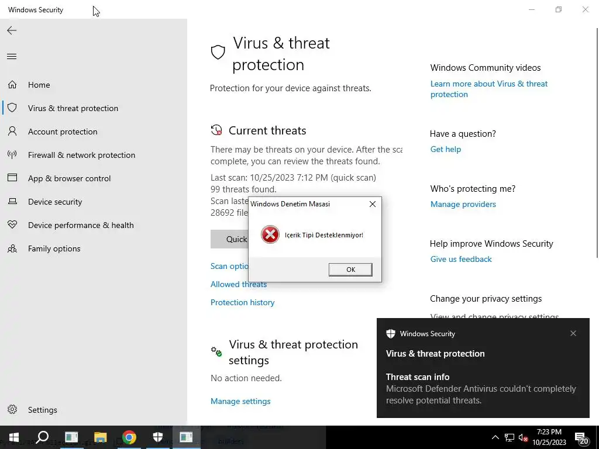Start a Quick scan
The height and width of the screenshot is (449, 599).
click(229, 239)
